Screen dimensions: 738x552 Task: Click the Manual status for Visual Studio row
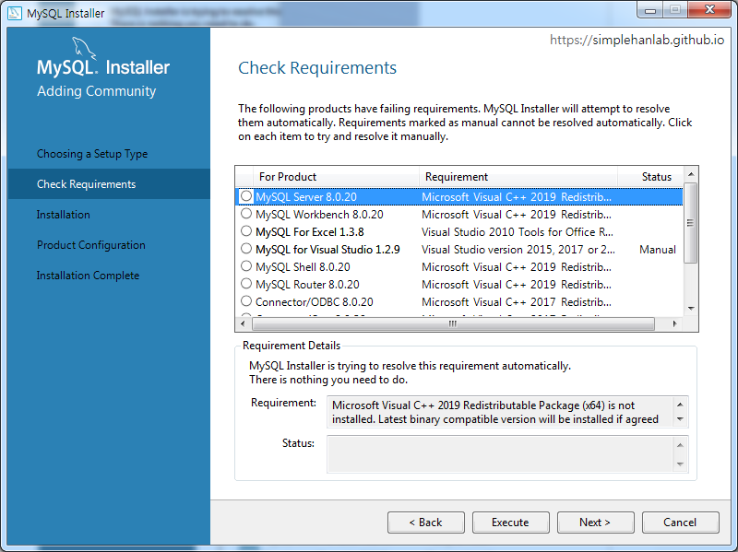click(658, 250)
